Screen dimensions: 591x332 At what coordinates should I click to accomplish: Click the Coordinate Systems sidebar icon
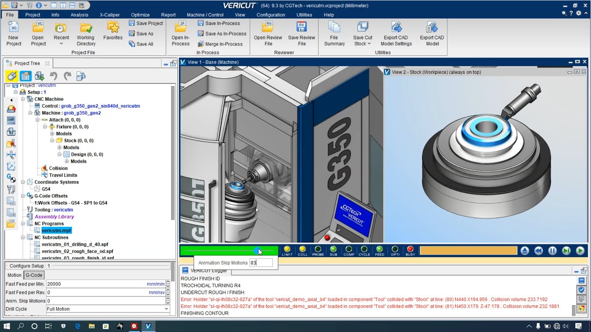click(11, 166)
